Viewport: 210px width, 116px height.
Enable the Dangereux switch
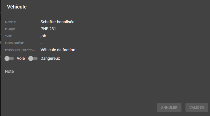coord(33,58)
